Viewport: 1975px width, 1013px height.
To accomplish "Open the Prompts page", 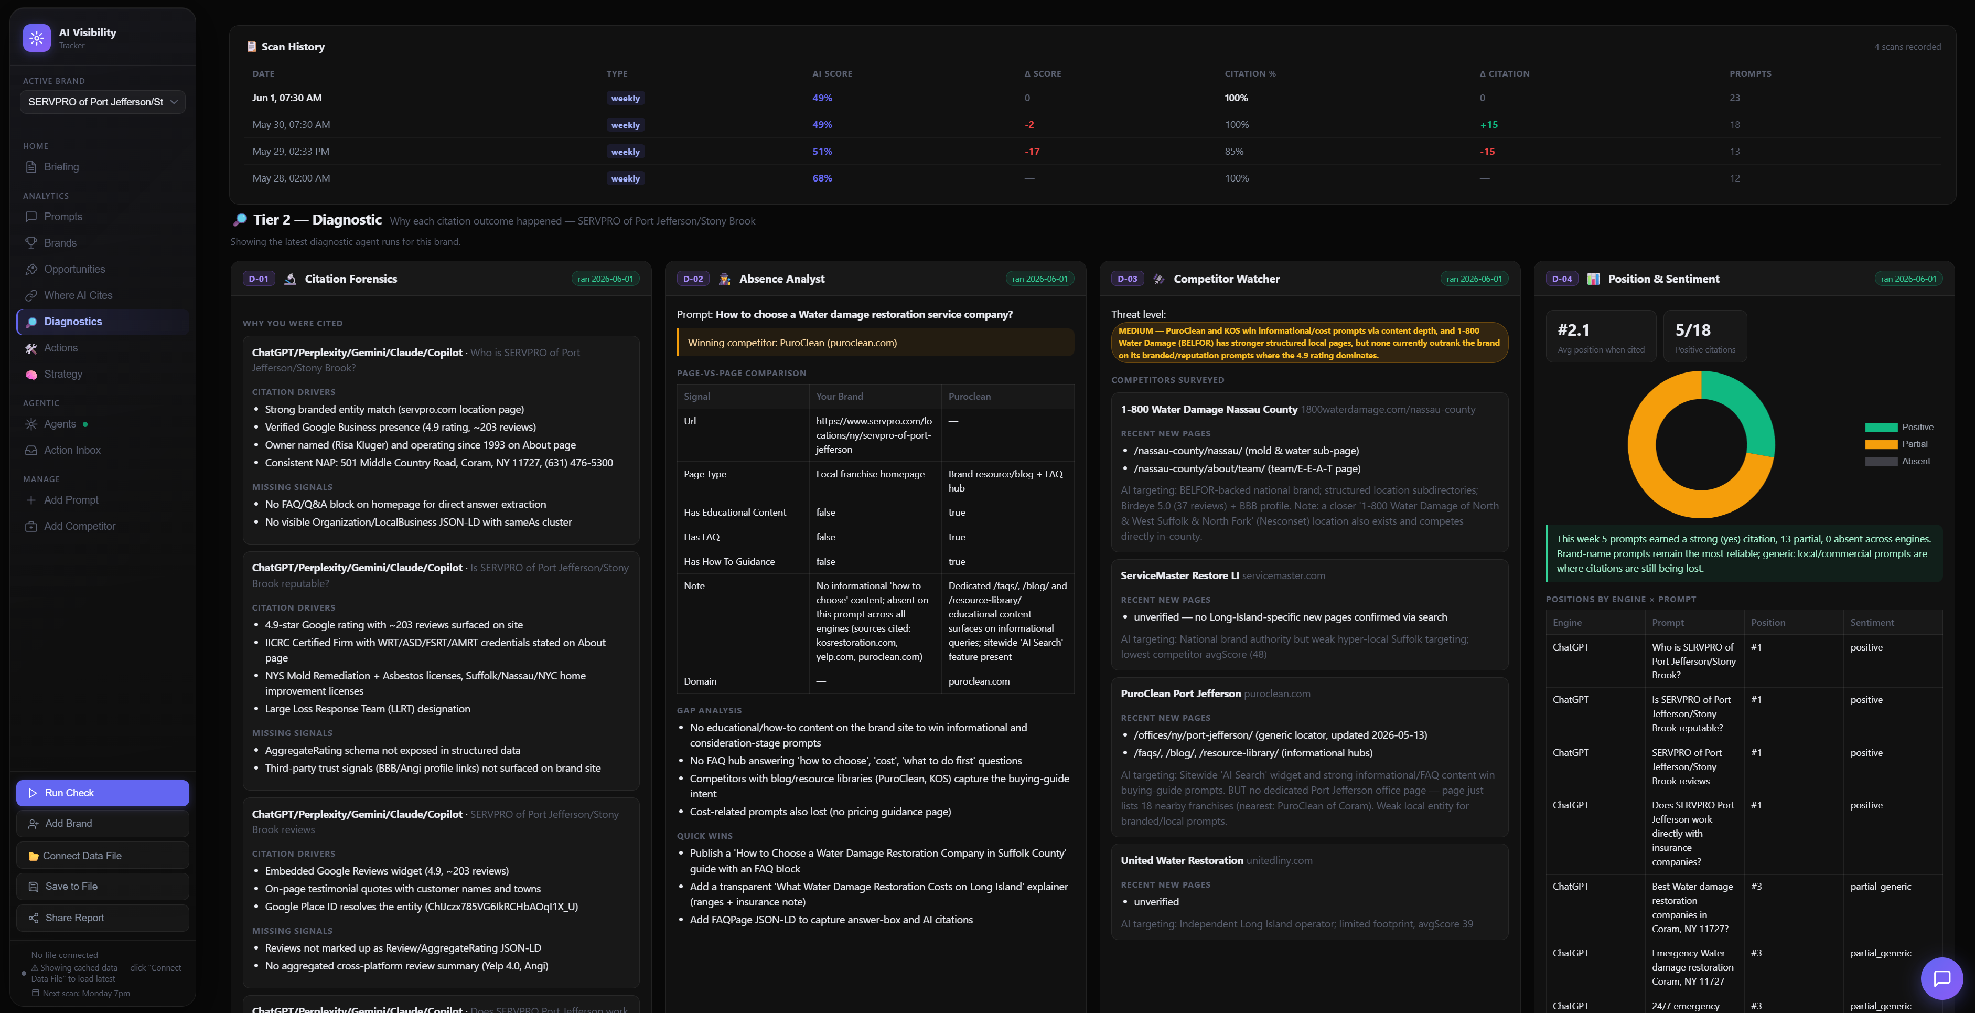I will coord(103,217).
